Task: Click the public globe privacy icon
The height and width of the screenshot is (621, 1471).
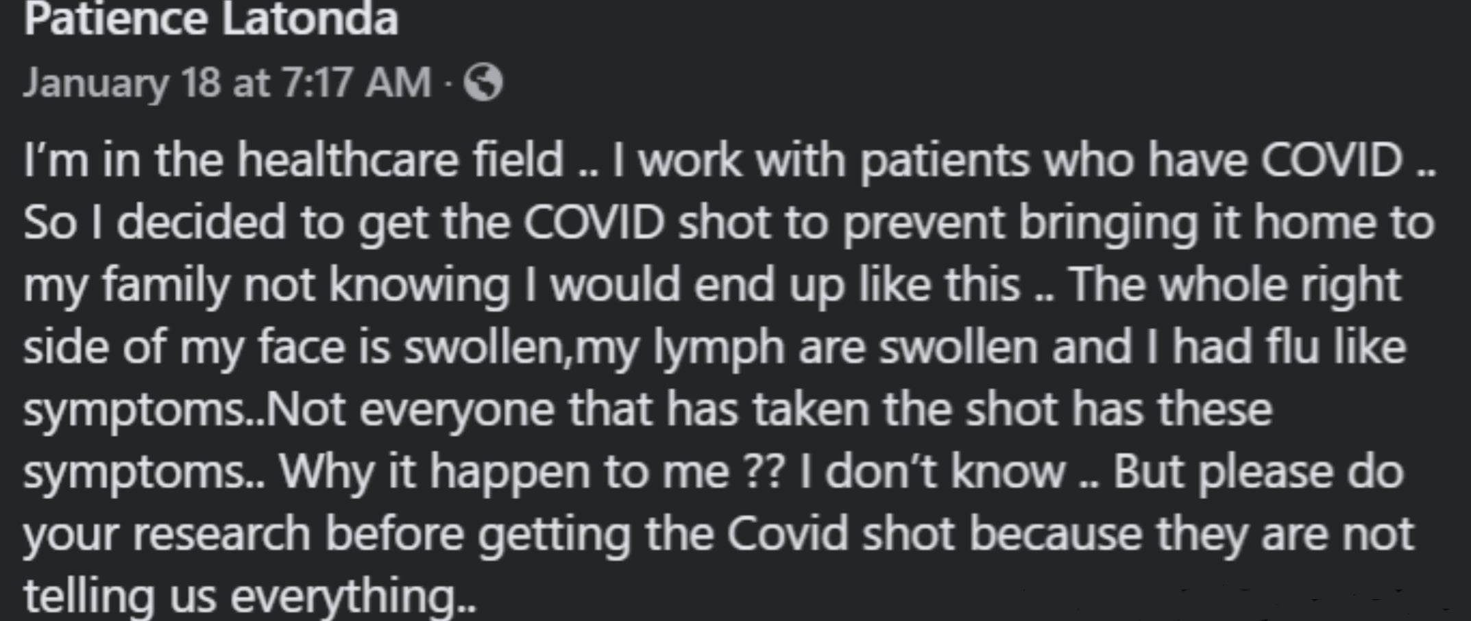Action: click(483, 82)
